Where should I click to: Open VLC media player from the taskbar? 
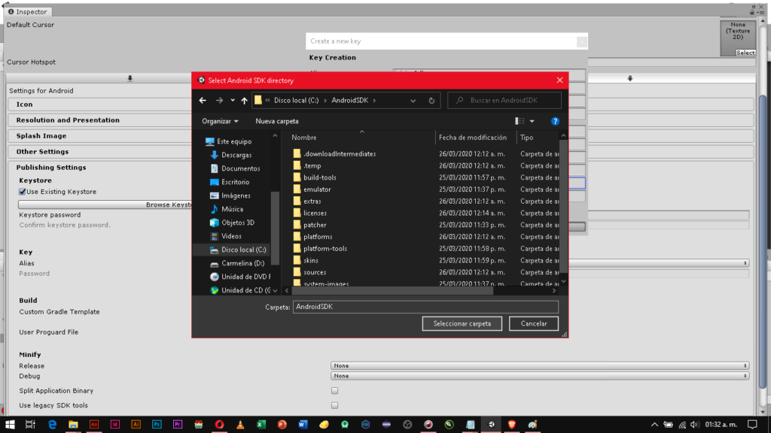[x=240, y=425]
